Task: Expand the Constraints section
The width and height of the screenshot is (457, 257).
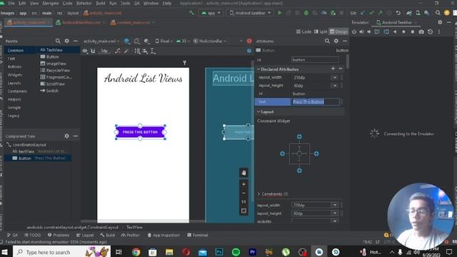Action: [258, 194]
